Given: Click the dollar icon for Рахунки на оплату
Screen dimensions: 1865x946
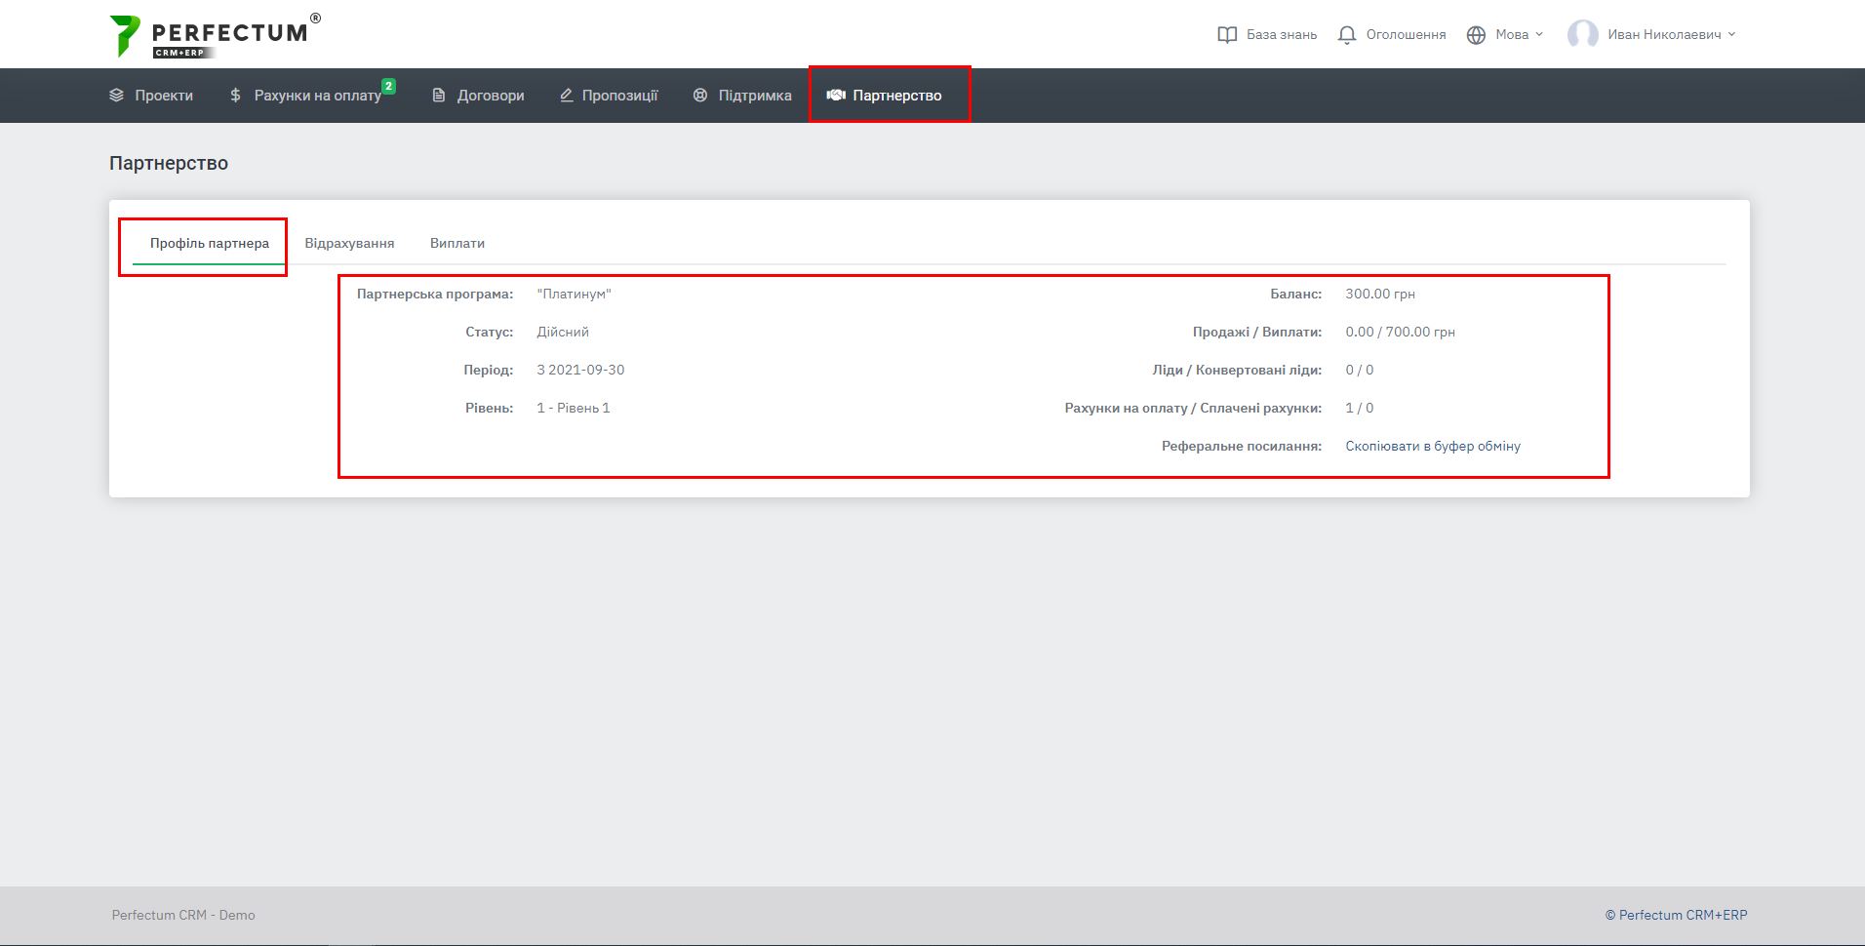Looking at the screenshot, I should click(x=235, y=96).
